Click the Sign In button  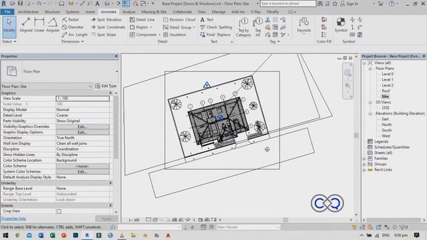pyautogui.click(x=350, y=3)
